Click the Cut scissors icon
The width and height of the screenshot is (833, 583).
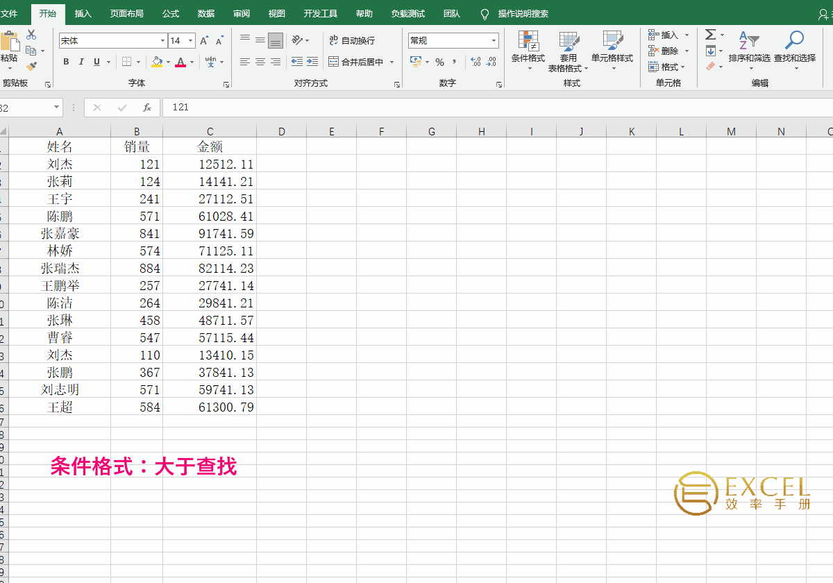click(x=31, y=35)
